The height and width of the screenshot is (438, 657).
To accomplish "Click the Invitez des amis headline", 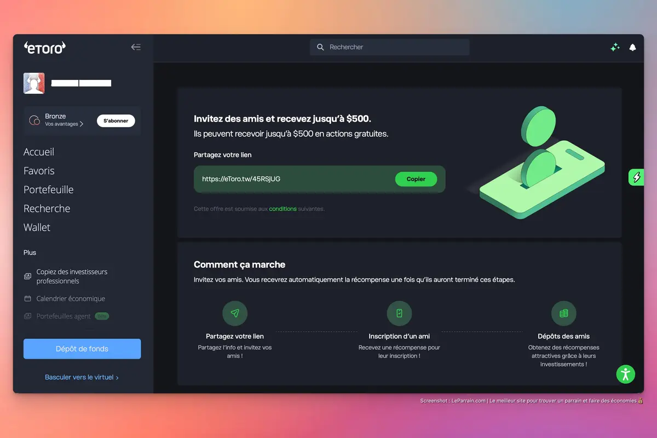I will (282, 119).
